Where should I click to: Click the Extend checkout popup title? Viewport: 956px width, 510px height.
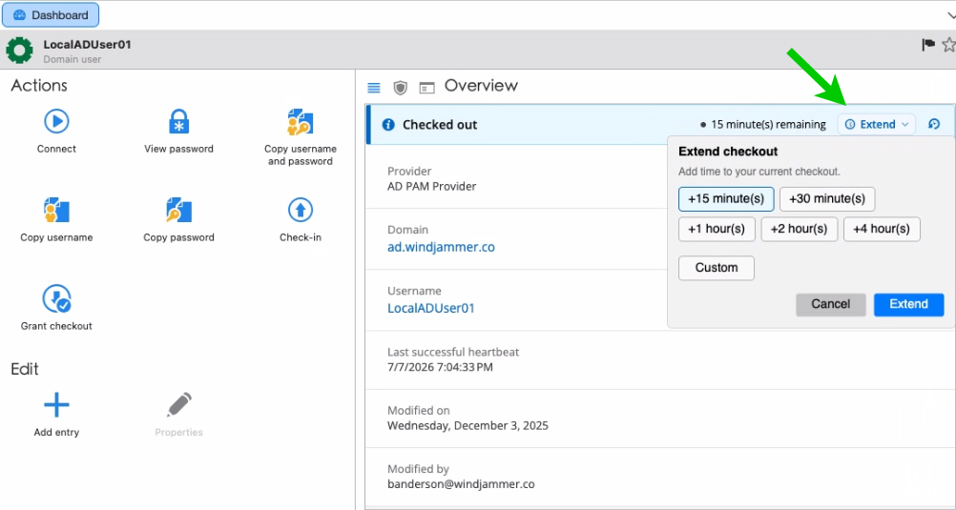coord(728,152)
